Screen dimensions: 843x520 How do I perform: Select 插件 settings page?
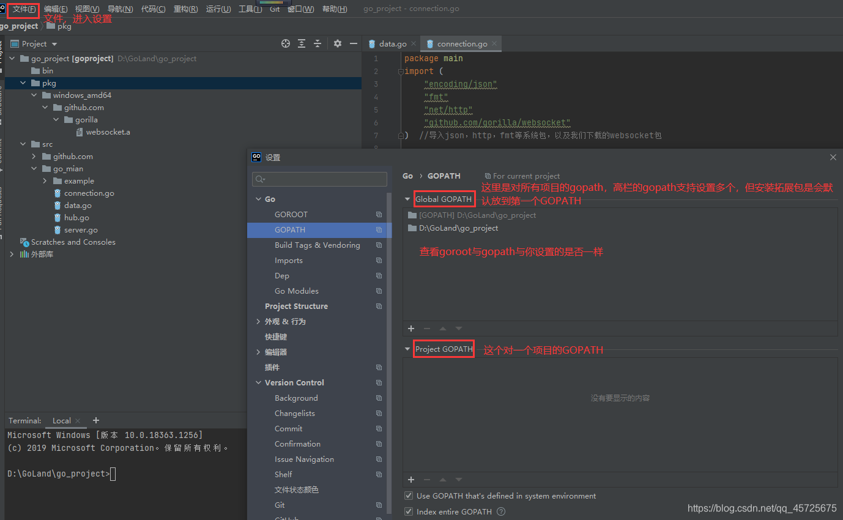tap(272, 368)
